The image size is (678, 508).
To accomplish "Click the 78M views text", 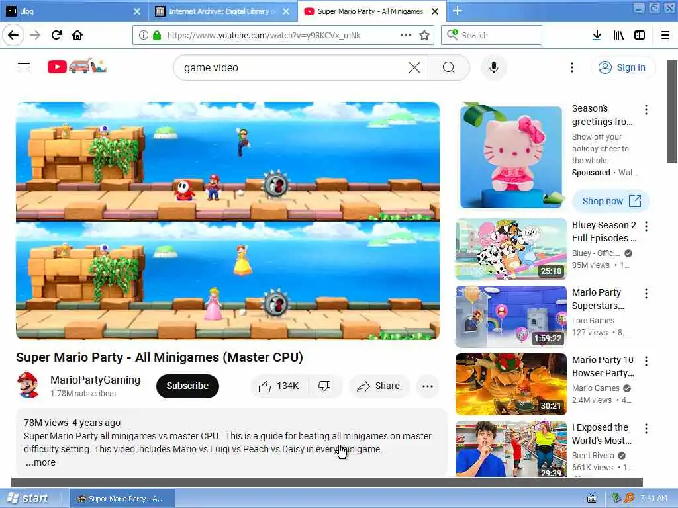I will (46, 423).
